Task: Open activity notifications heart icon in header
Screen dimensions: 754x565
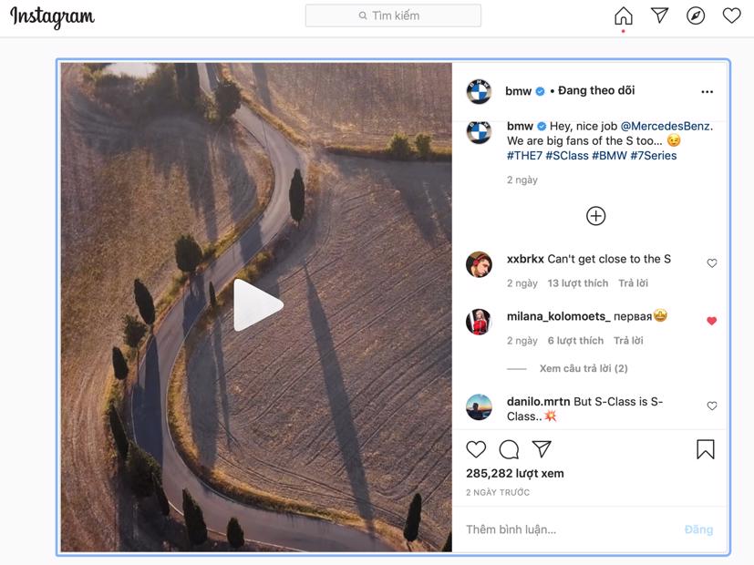Action: 731,15
